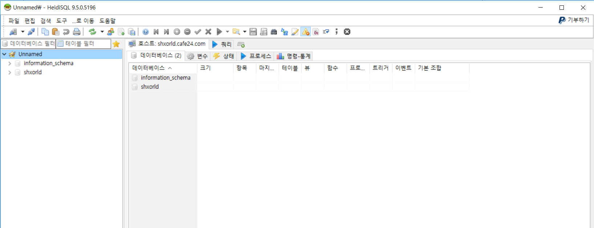Click the Undo toolbar icon

click(66, 32)
